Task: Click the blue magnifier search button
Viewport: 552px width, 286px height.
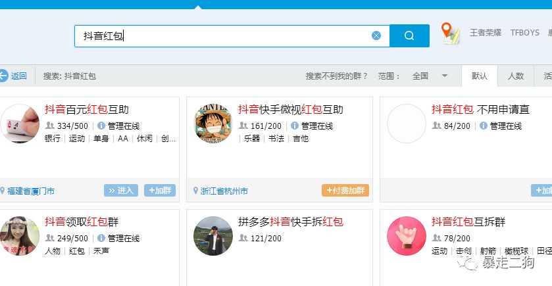Action: (409, 36)
